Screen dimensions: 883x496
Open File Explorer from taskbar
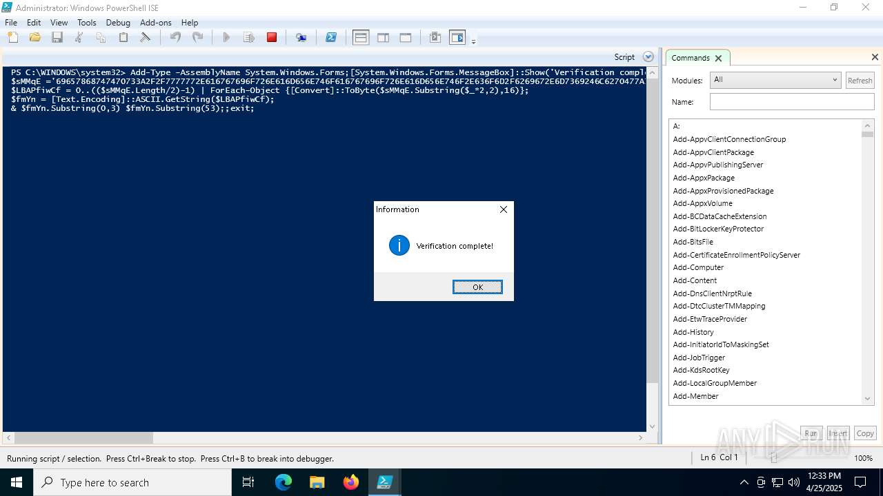point(317,482)
